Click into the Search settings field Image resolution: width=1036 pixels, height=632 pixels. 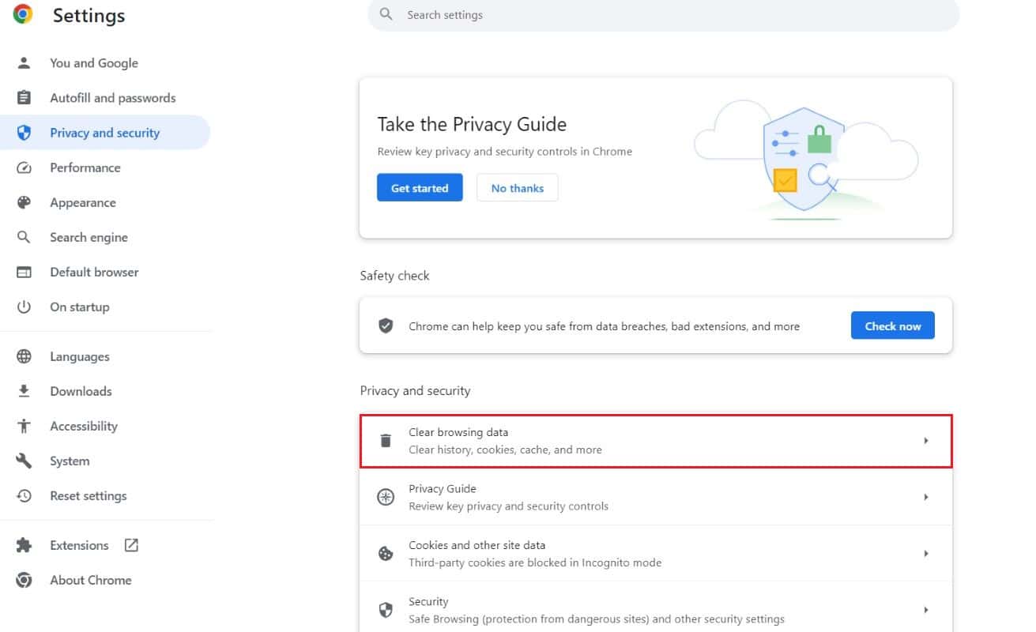coord(663,14)
